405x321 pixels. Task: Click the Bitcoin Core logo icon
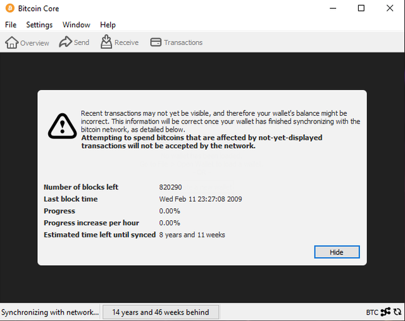click(10, 8)
